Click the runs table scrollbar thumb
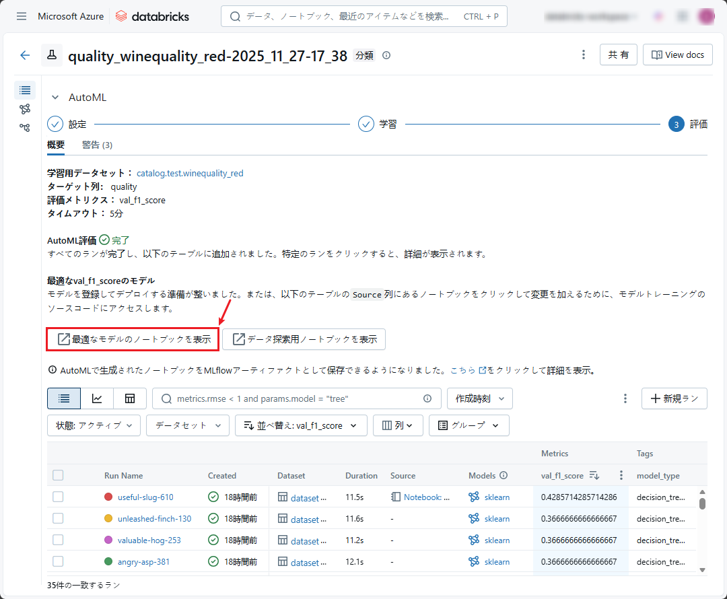727x599 pixels. click(x=702, y=503)
